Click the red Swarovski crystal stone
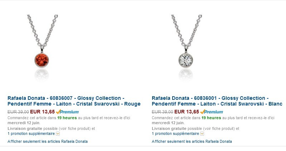This screenshot has height=151, width=286. (42, 60)
